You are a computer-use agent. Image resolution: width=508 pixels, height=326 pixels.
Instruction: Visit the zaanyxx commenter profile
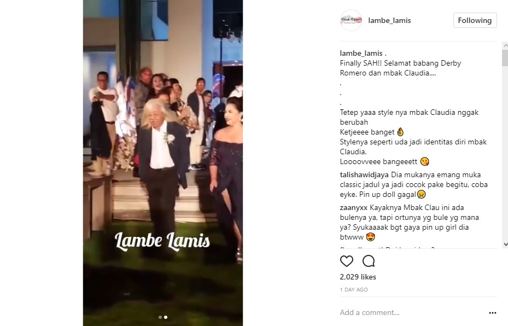click(x=354, y=207)
